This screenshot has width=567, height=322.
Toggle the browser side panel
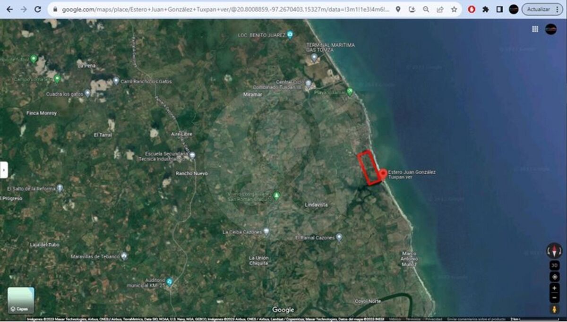[x=499, y=9]
